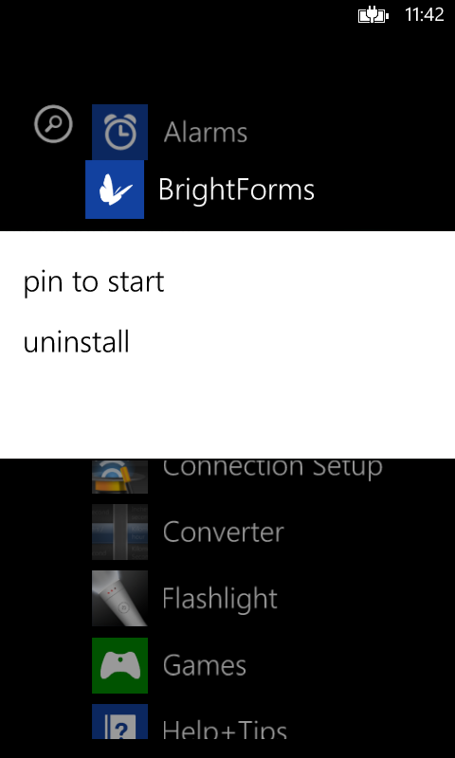The height and width of the screenshot is (758, 455).
Task: Tap the magnifier search icon
Action: 53,124
